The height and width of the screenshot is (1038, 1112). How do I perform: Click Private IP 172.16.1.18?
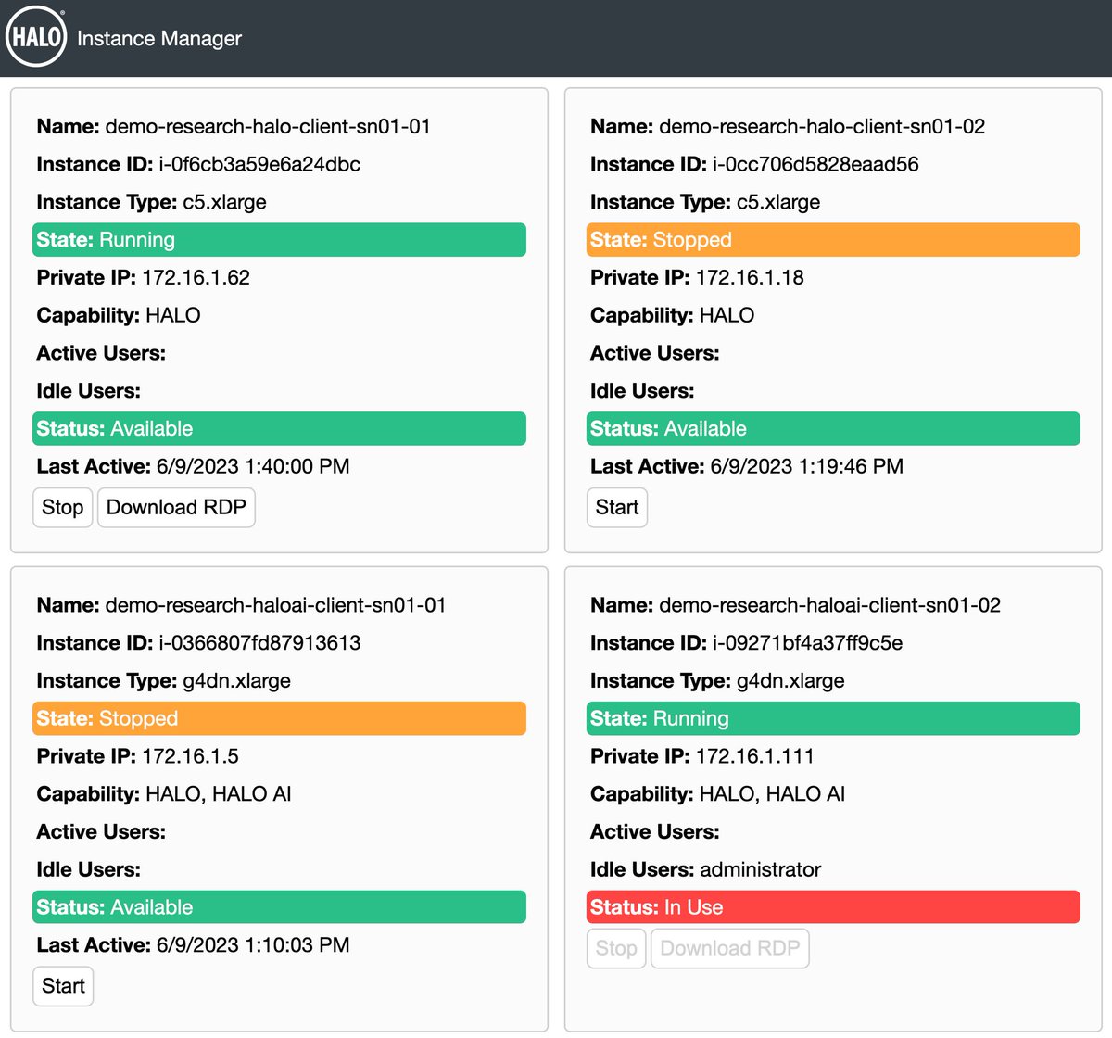click(697, 278)
